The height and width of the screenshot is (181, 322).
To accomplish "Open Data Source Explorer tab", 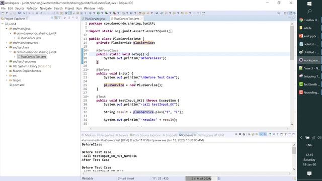I will (x=145, y=135).
